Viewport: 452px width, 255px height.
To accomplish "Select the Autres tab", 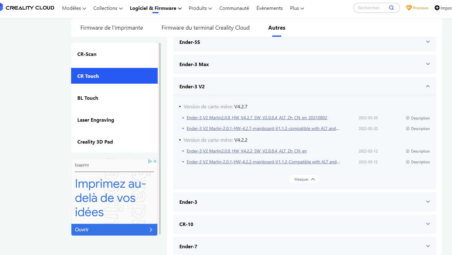I will coord(277,28).
